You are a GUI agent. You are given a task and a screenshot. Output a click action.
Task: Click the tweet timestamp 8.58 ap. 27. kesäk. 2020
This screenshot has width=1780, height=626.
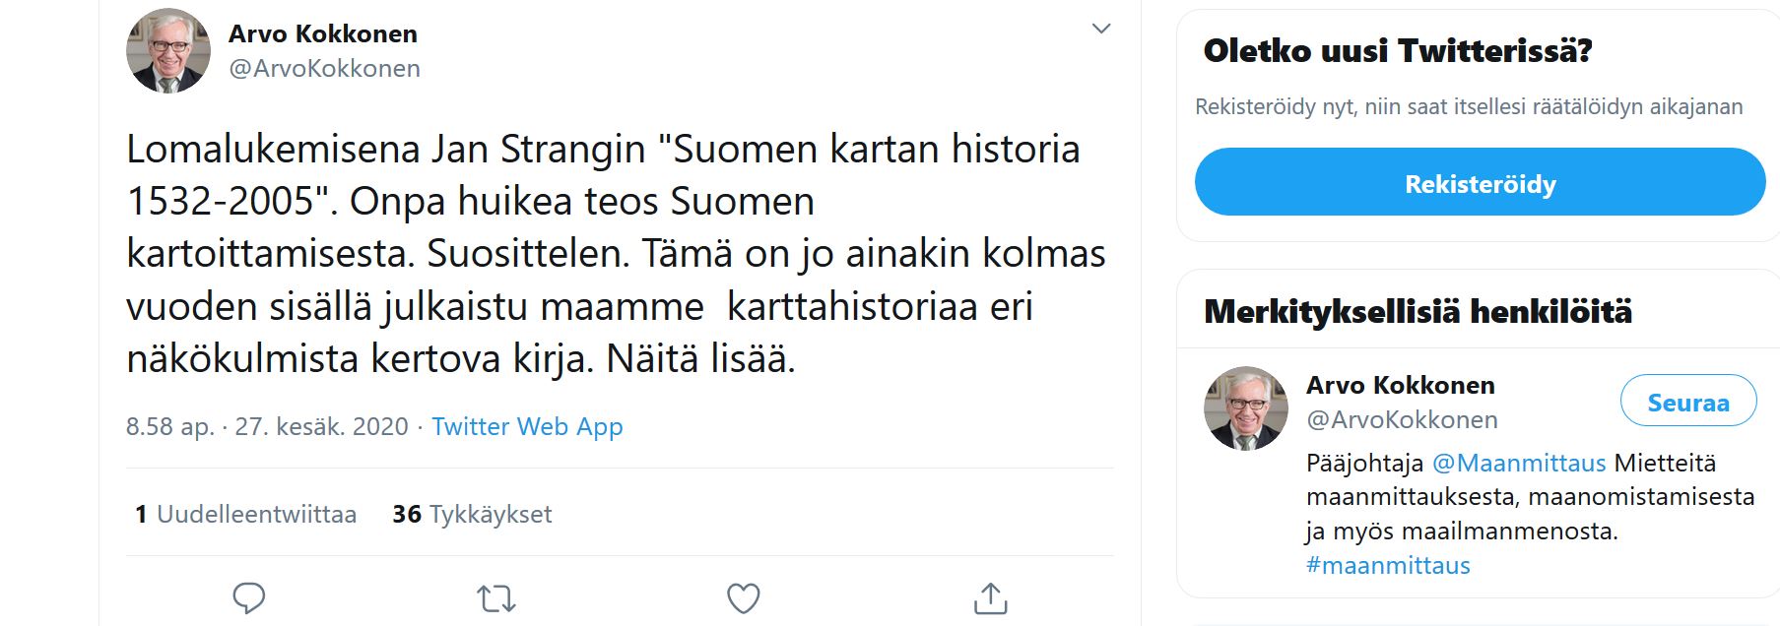267,426
